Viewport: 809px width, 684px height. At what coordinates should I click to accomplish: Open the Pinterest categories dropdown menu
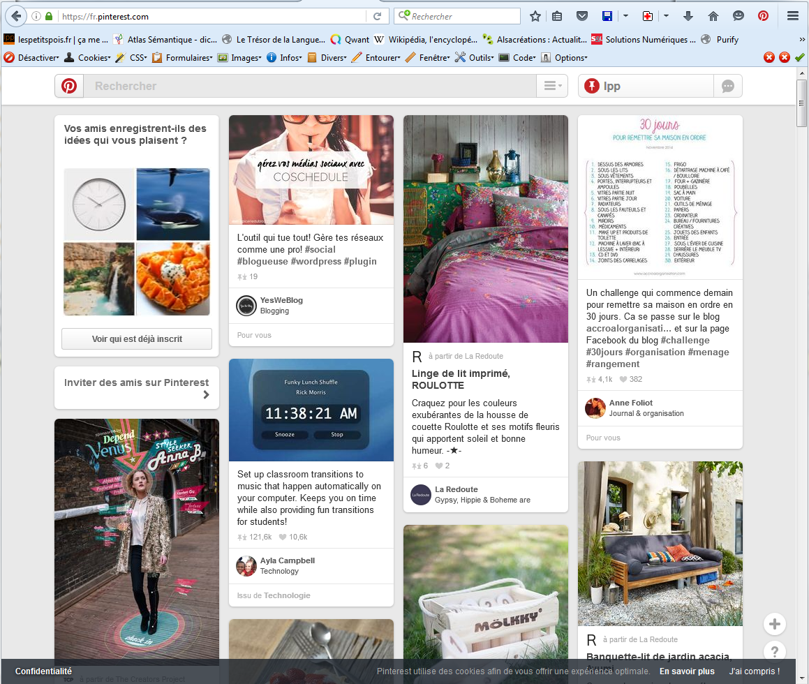(552, 86)
